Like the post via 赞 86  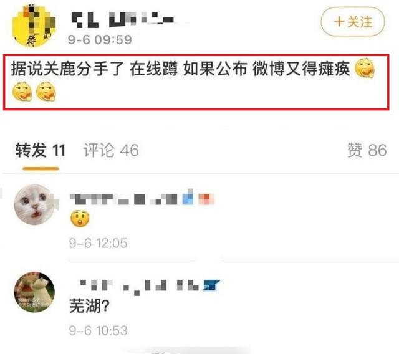[x=367, y=150]
